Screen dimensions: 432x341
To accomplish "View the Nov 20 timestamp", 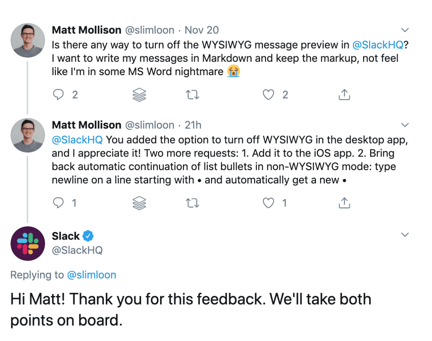I will (202, 30).
